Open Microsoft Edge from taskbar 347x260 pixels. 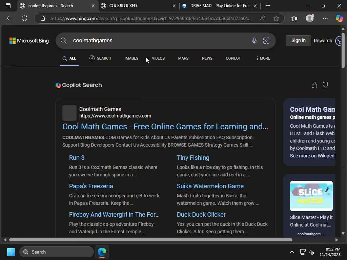coord(102,252)
